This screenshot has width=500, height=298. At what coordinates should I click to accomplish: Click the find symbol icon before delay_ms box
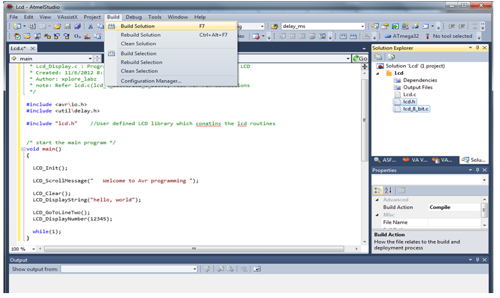coord(275,26)
